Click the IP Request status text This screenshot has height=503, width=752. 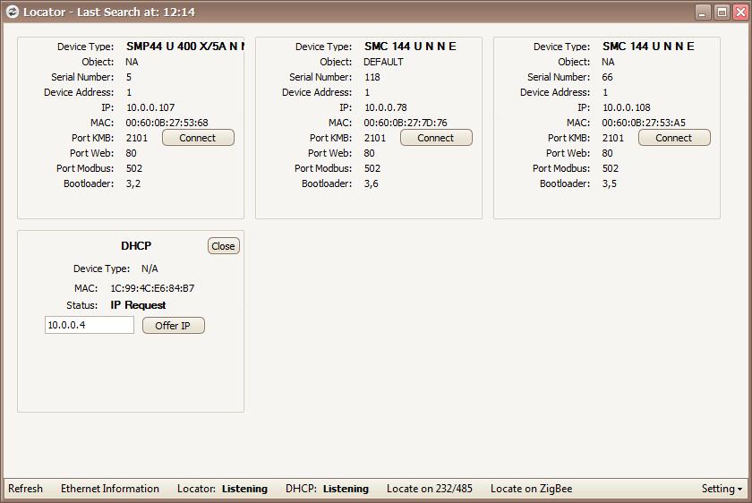[138, 305]
